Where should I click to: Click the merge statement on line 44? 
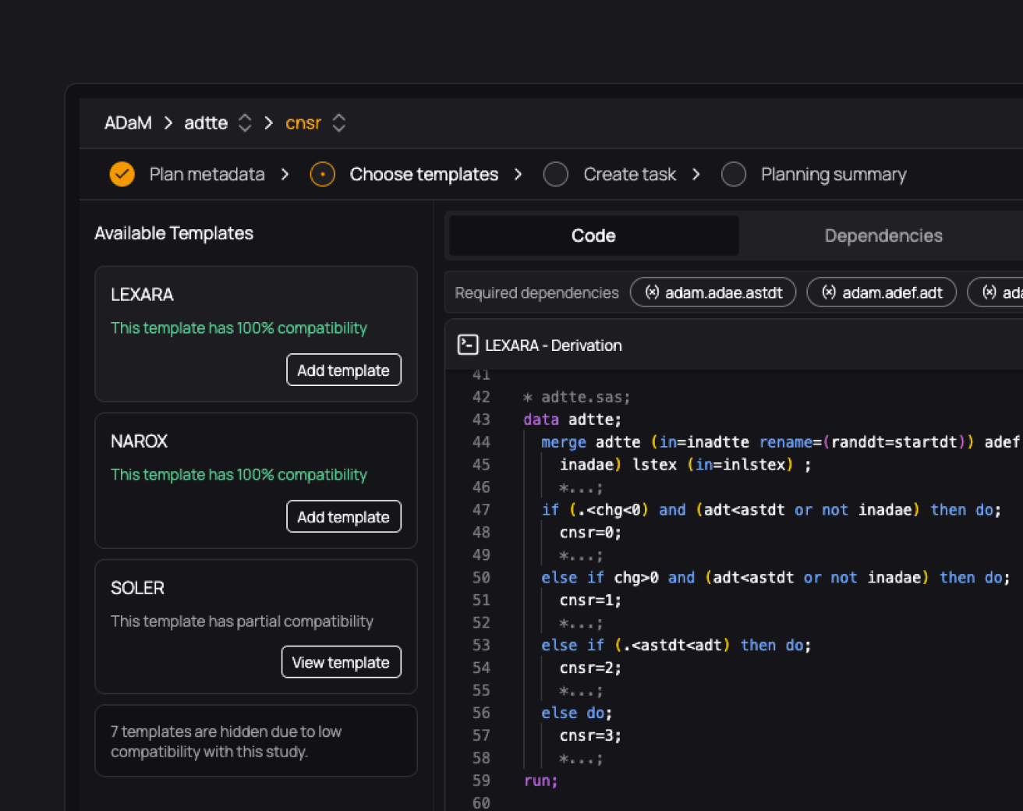(x=781, y=442)
